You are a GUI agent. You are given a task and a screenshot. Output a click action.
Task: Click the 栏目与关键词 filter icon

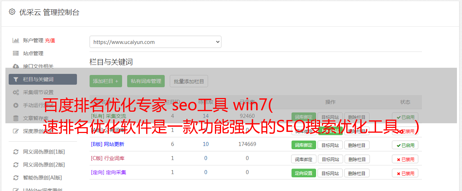pos(16,79)
